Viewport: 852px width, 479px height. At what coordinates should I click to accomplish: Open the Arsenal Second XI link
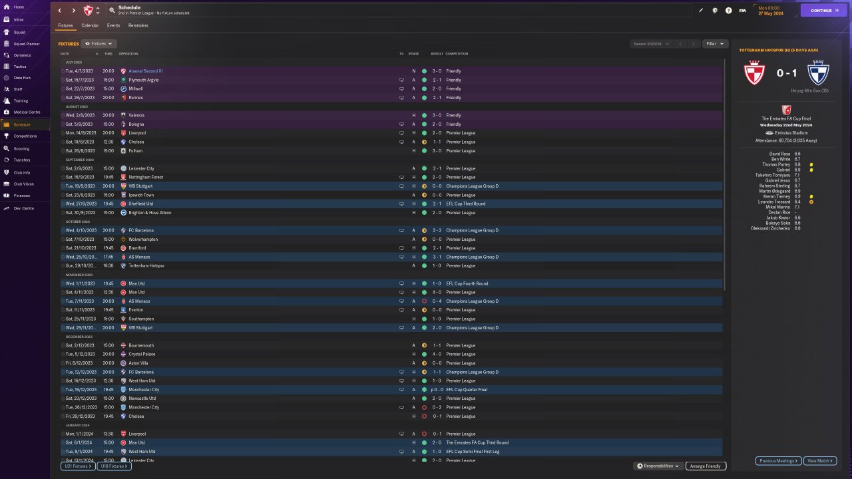pyautogui.click(x=146, y=71)
